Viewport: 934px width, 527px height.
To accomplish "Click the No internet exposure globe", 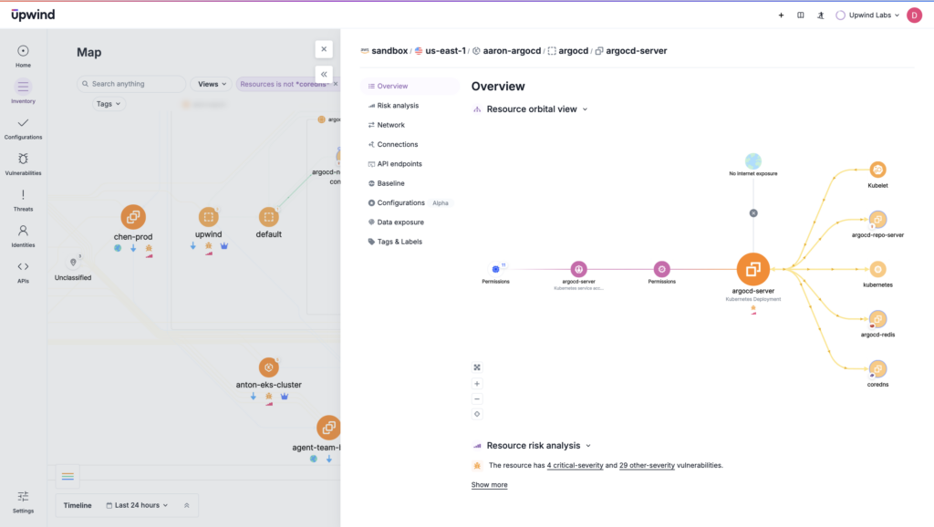I will point(752,160).
